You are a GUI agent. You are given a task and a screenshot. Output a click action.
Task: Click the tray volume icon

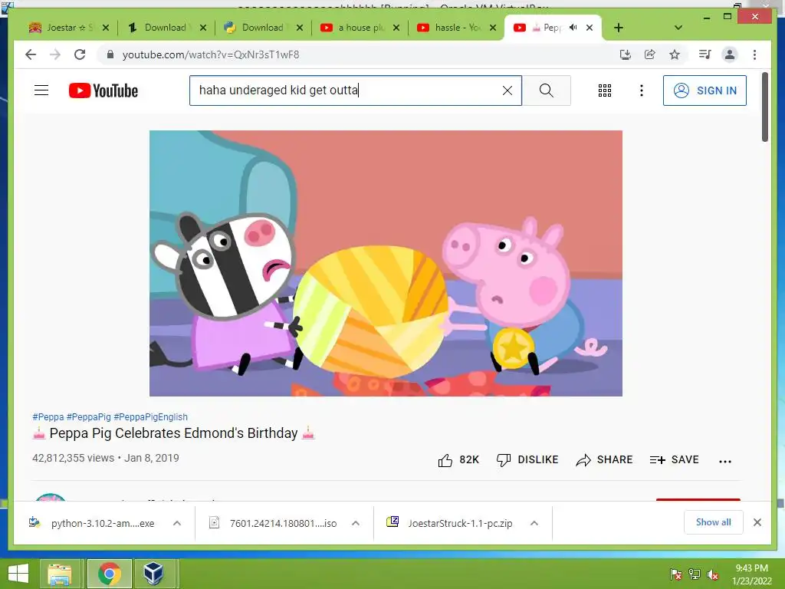tap(713, 574)
